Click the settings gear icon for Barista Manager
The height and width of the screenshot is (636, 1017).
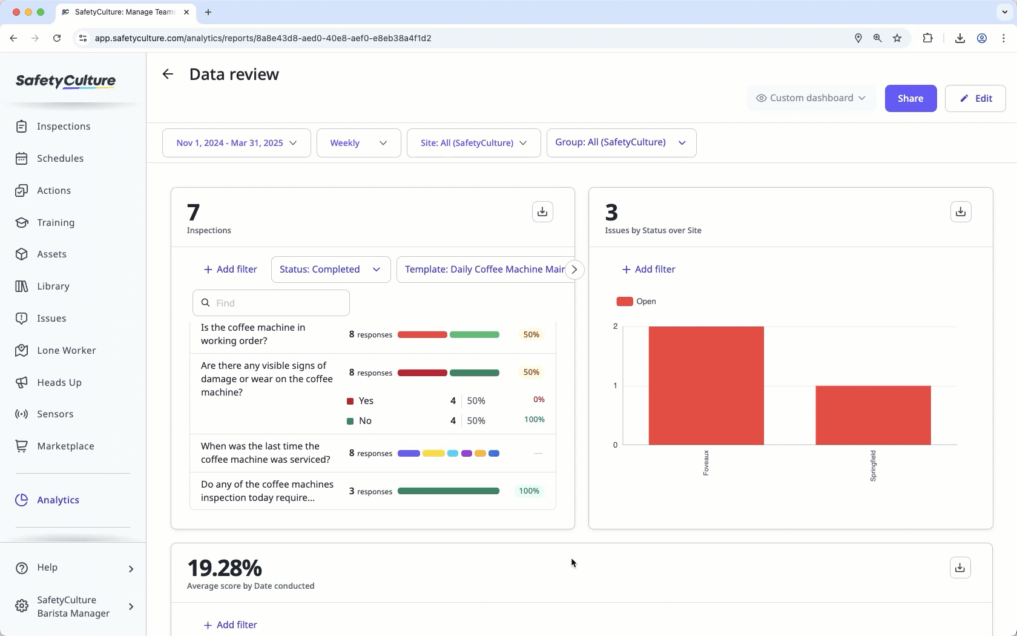(22, 606)
